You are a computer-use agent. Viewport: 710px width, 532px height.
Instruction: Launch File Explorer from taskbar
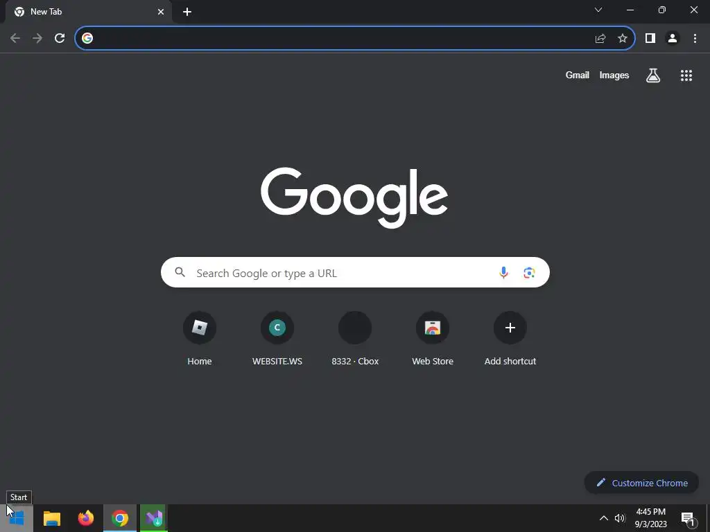51,518
